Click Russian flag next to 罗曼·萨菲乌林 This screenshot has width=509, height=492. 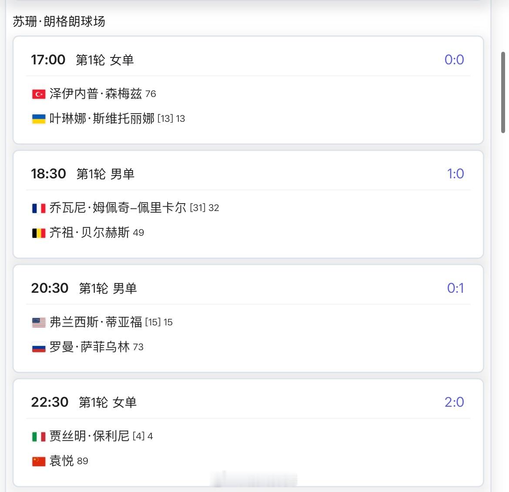[39, 347]
